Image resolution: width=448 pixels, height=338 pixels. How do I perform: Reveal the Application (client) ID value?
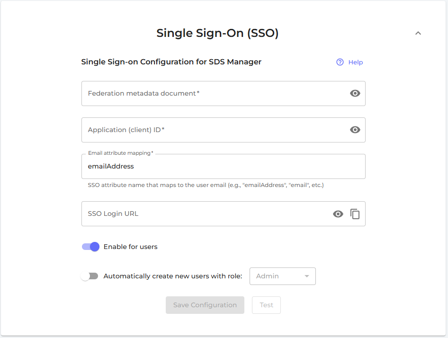pos(355,130)
